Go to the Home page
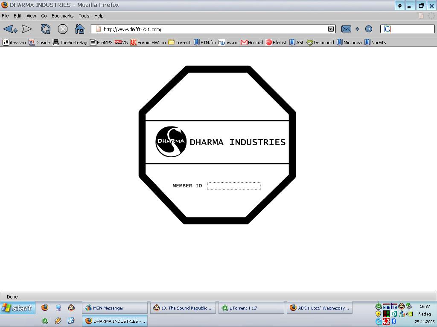The image size is (437, 327). 80,29
